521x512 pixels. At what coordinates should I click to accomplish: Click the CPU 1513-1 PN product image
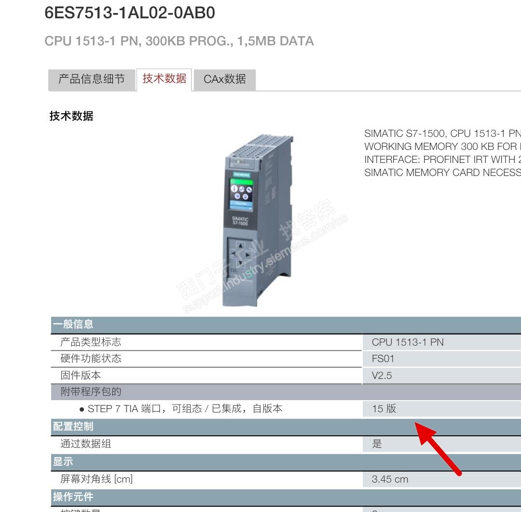[x=258, y=220]
